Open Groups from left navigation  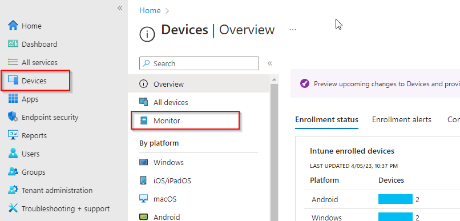(34, 172)
